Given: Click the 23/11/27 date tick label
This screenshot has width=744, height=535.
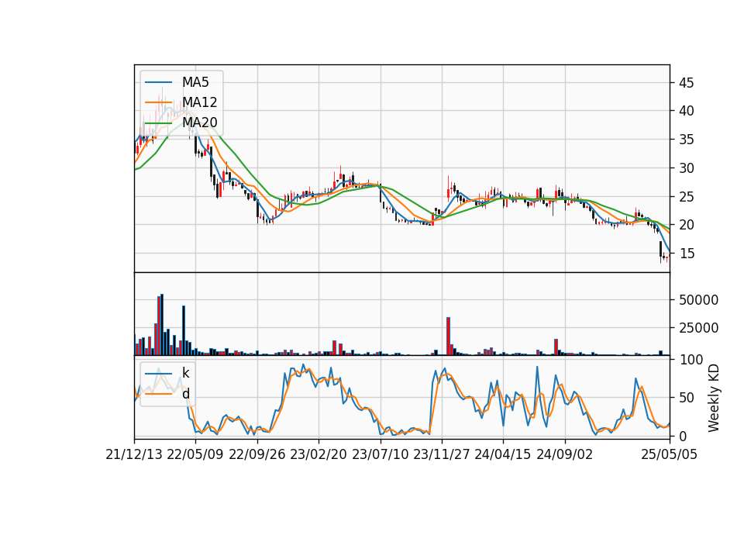Looking at the screenshot, I should (x=442, y=454).
